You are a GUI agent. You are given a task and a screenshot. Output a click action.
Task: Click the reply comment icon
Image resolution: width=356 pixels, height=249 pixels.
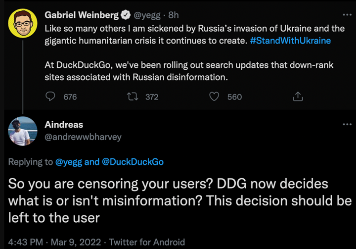point(50,97)
